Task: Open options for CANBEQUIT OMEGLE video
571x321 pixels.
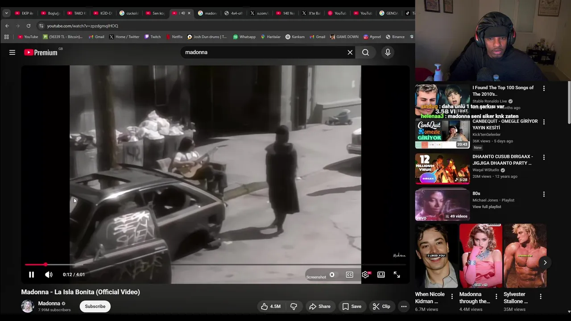Action: coord(544,122)
